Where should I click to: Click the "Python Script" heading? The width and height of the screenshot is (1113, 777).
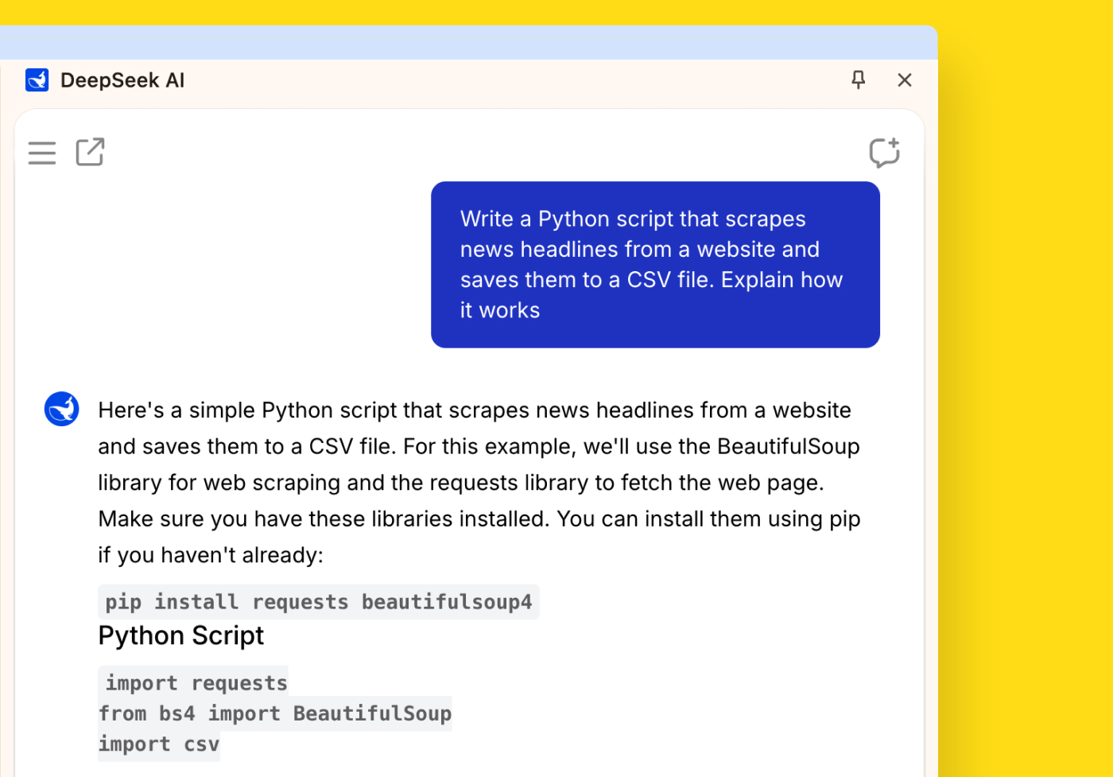(x=180, y=635)
